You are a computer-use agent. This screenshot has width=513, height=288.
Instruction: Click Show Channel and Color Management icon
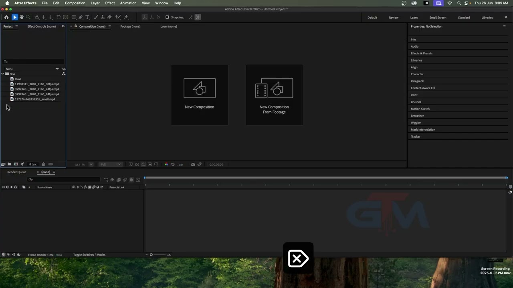pyautogui.click(x=166, y=164)
